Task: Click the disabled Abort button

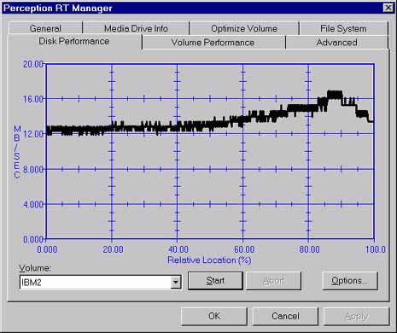Action: pos(273,281)
